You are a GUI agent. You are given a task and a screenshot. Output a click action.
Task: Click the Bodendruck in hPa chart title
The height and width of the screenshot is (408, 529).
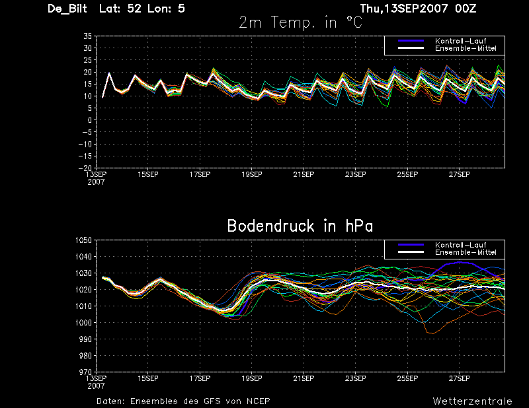(300, 226)
